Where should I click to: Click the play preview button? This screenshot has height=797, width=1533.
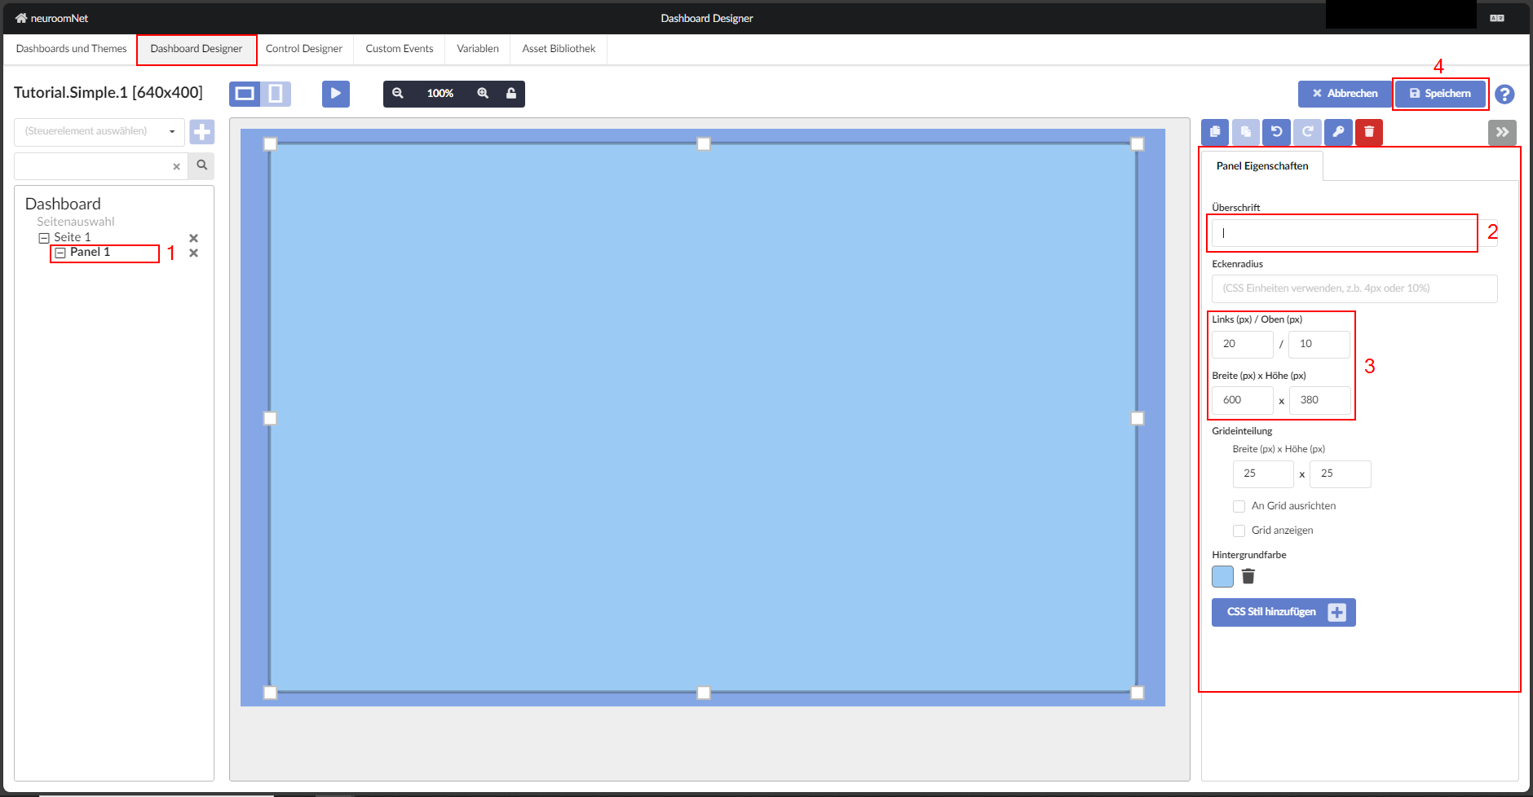coord(335,94)
